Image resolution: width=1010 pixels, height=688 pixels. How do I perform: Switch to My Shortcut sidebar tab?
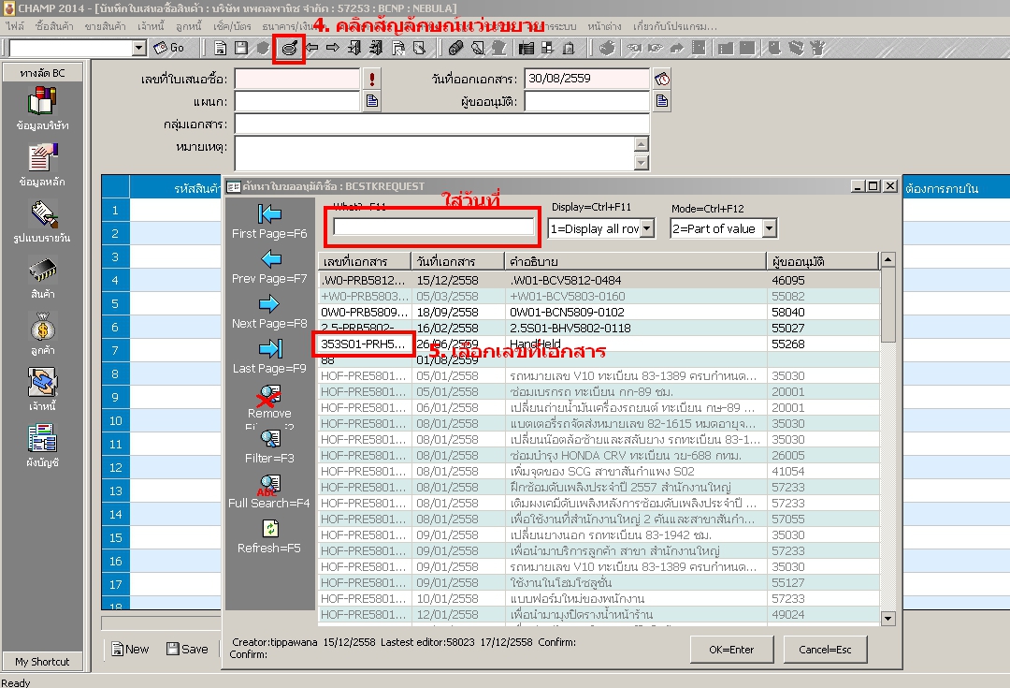point(42,662)
